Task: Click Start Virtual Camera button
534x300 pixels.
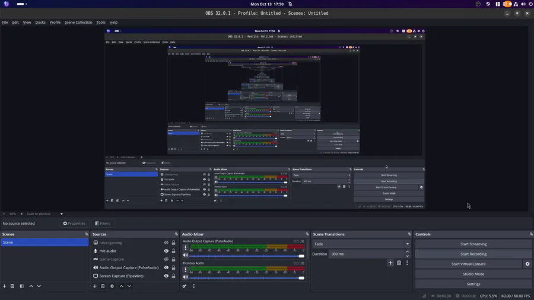Action: point(468,264)
